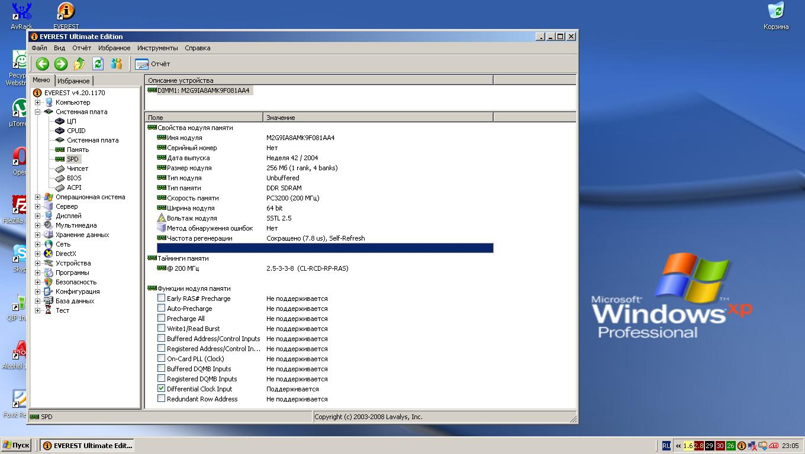The width and height of the screenshot is (805, 454).
Task: Click the ATI tray icon
Action: pyautogui.click(x=774, y=446)
